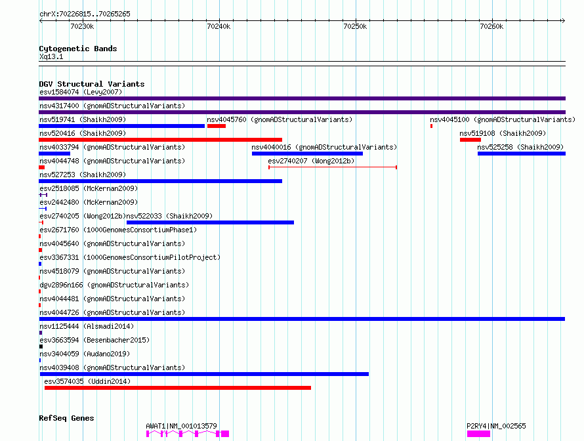Click the esv2740207 (Wong2012b) label

[311, 161]
